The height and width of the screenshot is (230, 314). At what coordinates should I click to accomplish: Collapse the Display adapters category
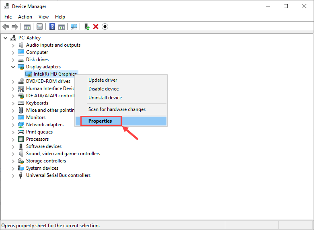click(13, 67)
